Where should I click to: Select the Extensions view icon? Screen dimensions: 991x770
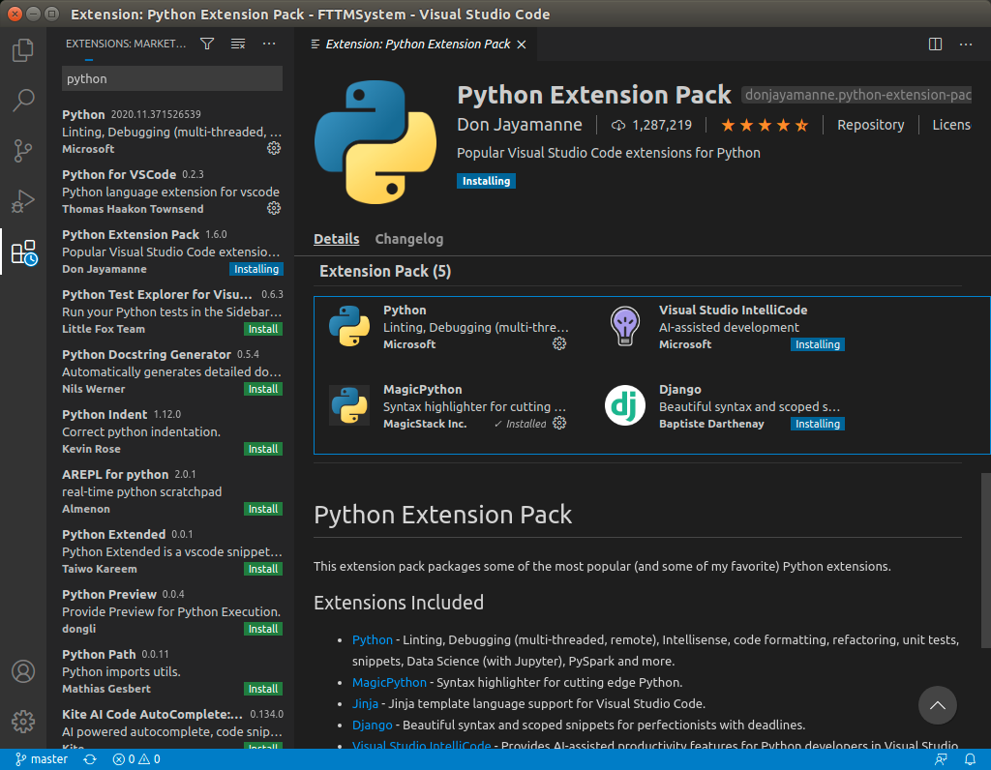point(24,252)
